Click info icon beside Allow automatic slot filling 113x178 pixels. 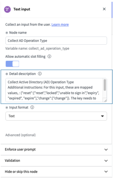point(49,56)
